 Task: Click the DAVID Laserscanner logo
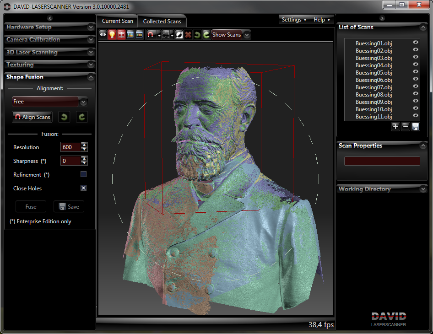click(389, 319)
